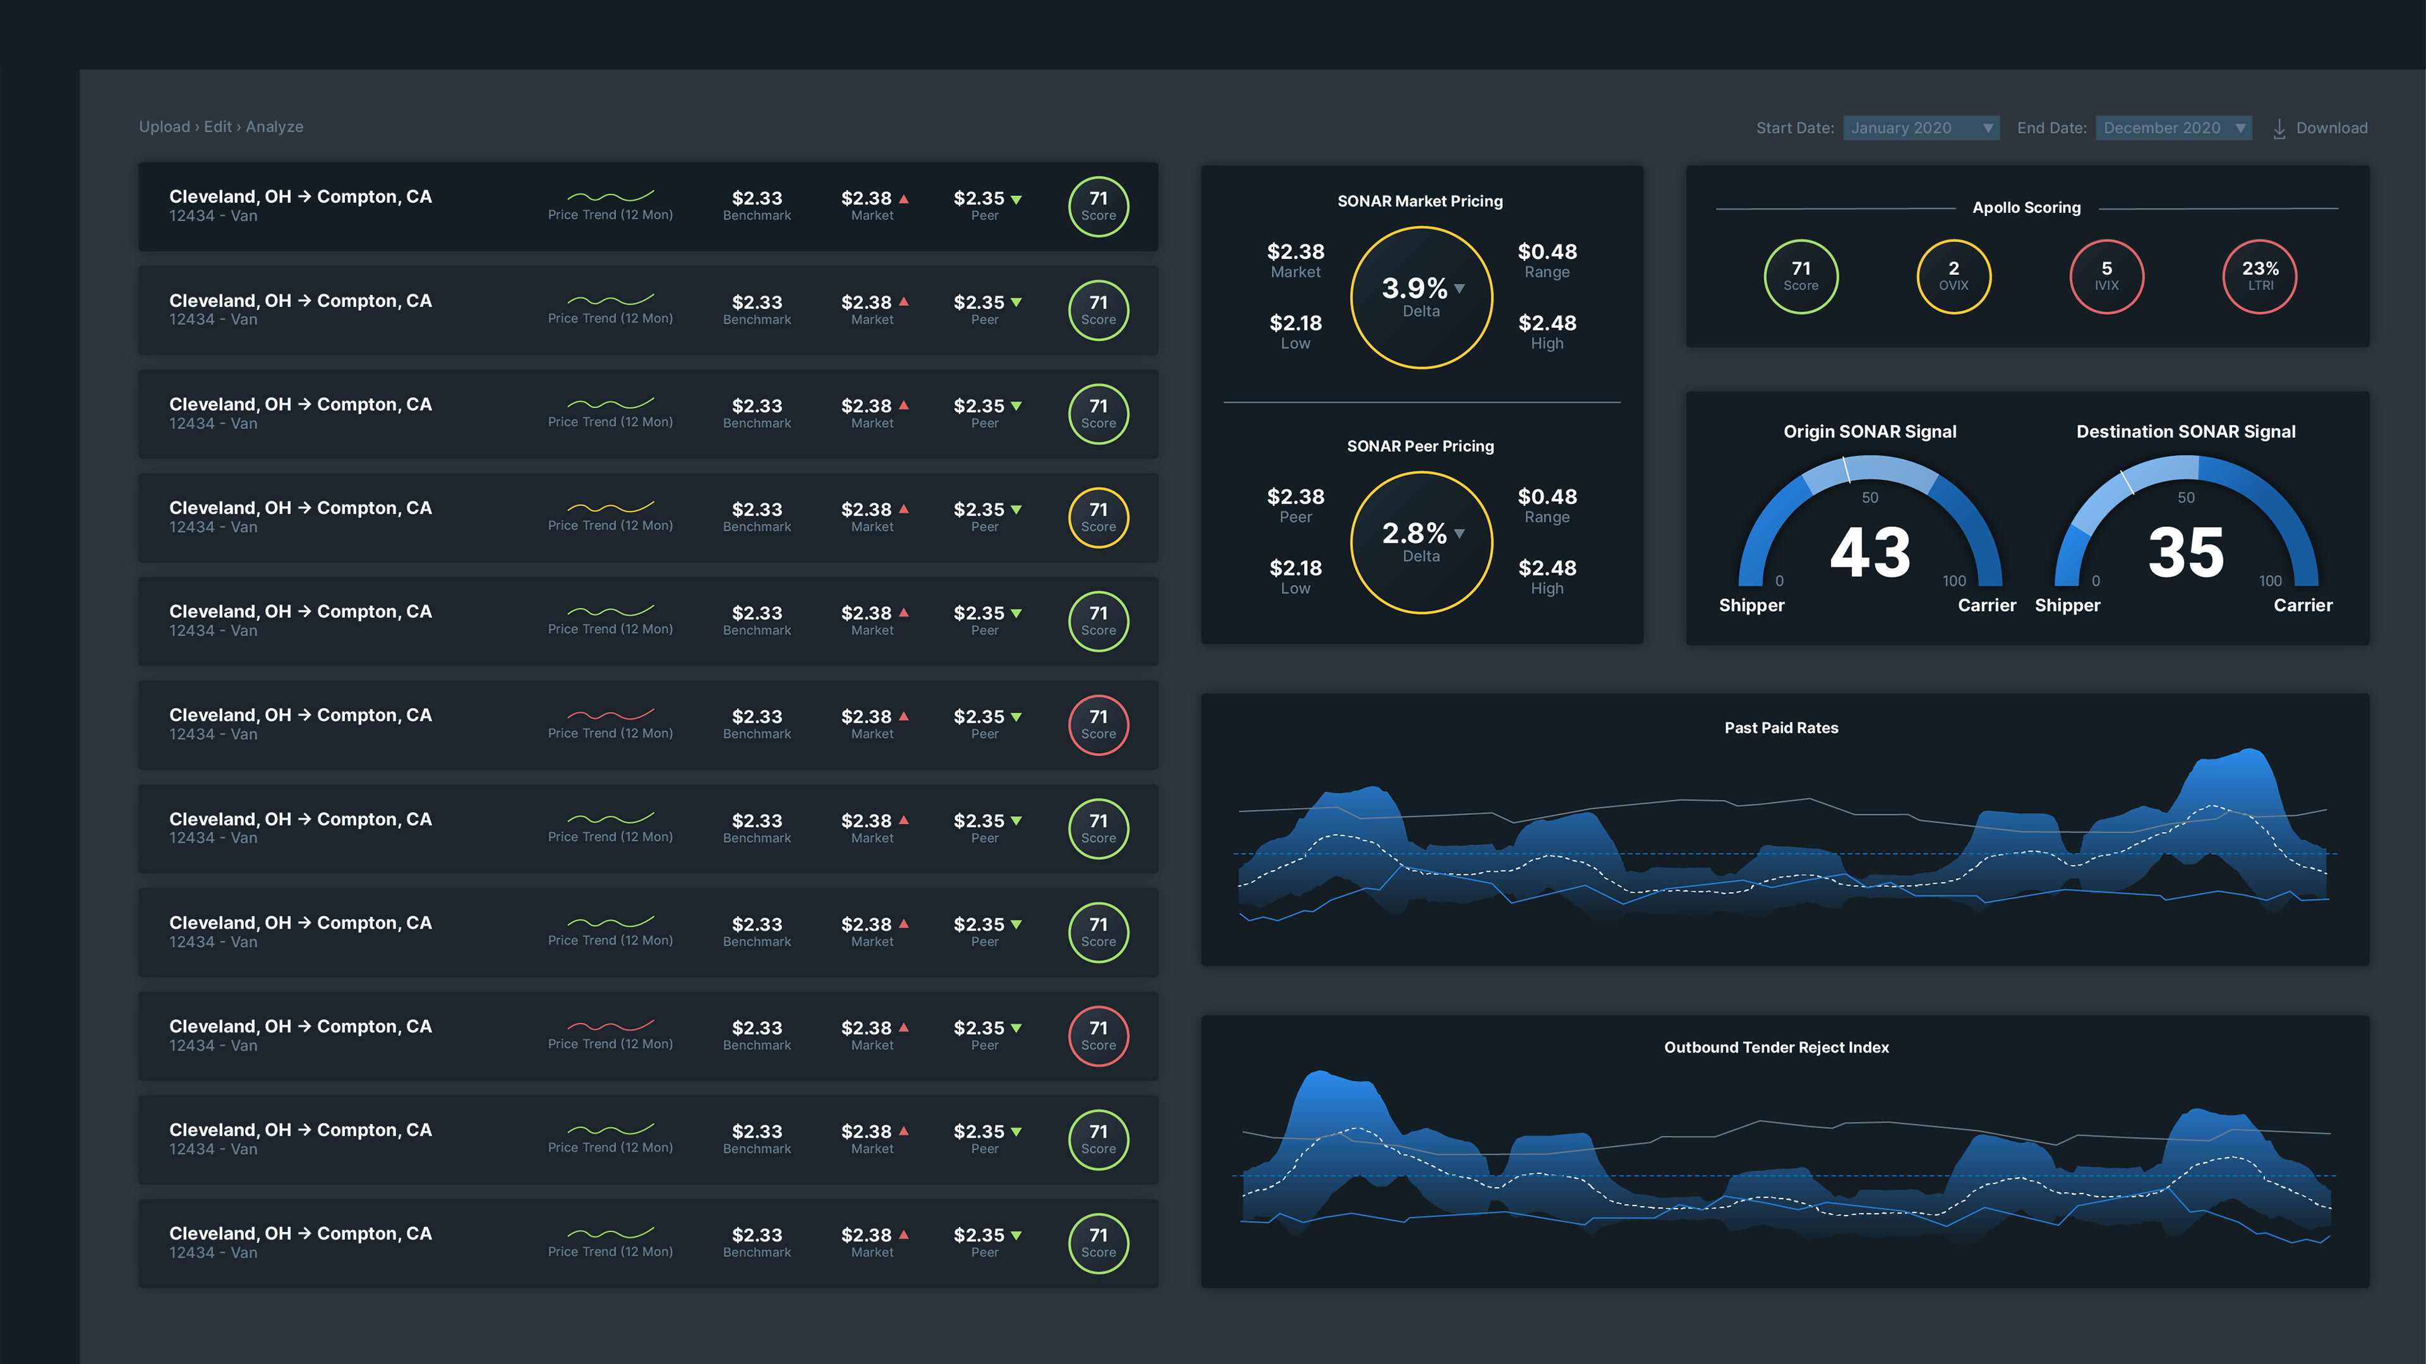The width and height of the screenshot is (2426, 1364).
Task: Click the Download arrow icon
Action: click(x=2279, y=129)
